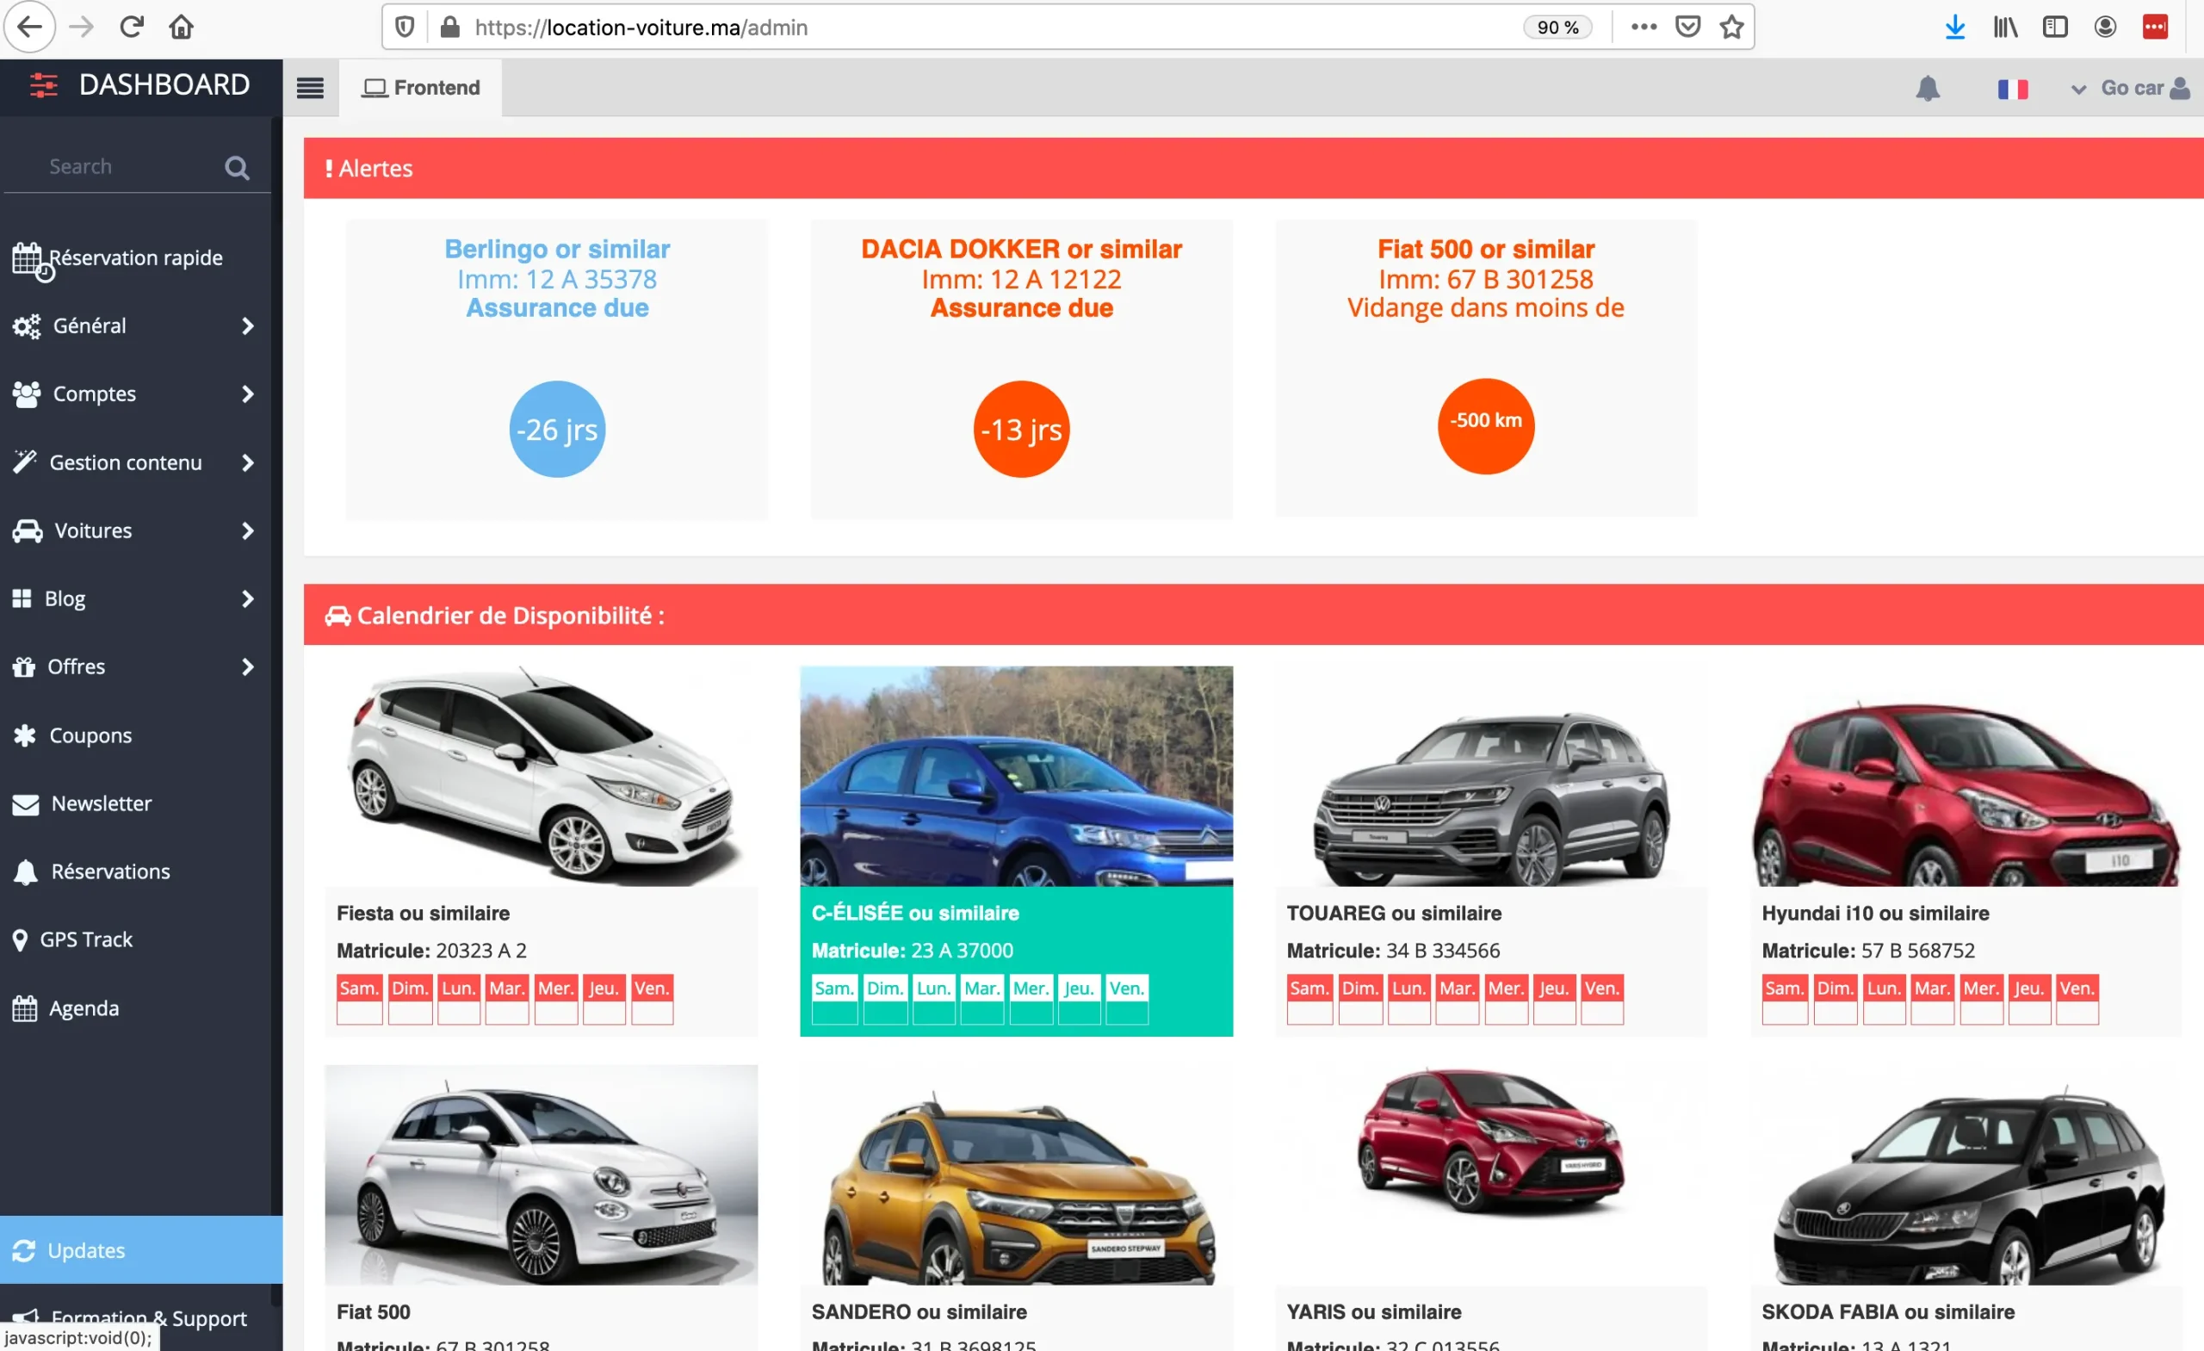The width and height of the screenshot is (2204, 1351).
Task: Go back with the browser back arrow
Action: (x=29, y=27)
